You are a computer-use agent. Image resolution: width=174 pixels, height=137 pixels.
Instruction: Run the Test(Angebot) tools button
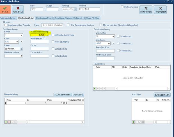(160, 10)
